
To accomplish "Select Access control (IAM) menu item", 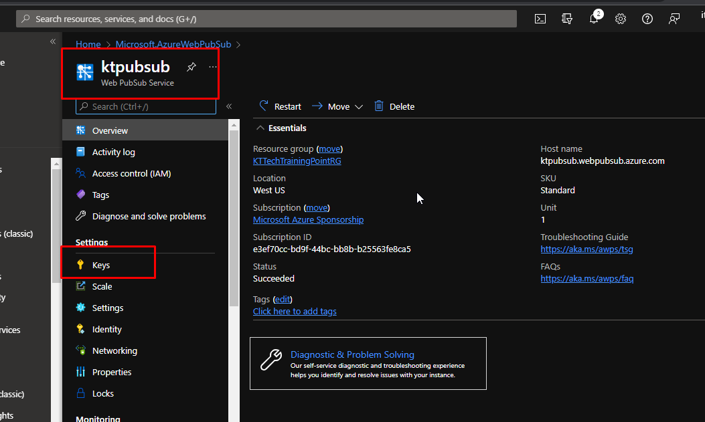I will coord(131,174).
